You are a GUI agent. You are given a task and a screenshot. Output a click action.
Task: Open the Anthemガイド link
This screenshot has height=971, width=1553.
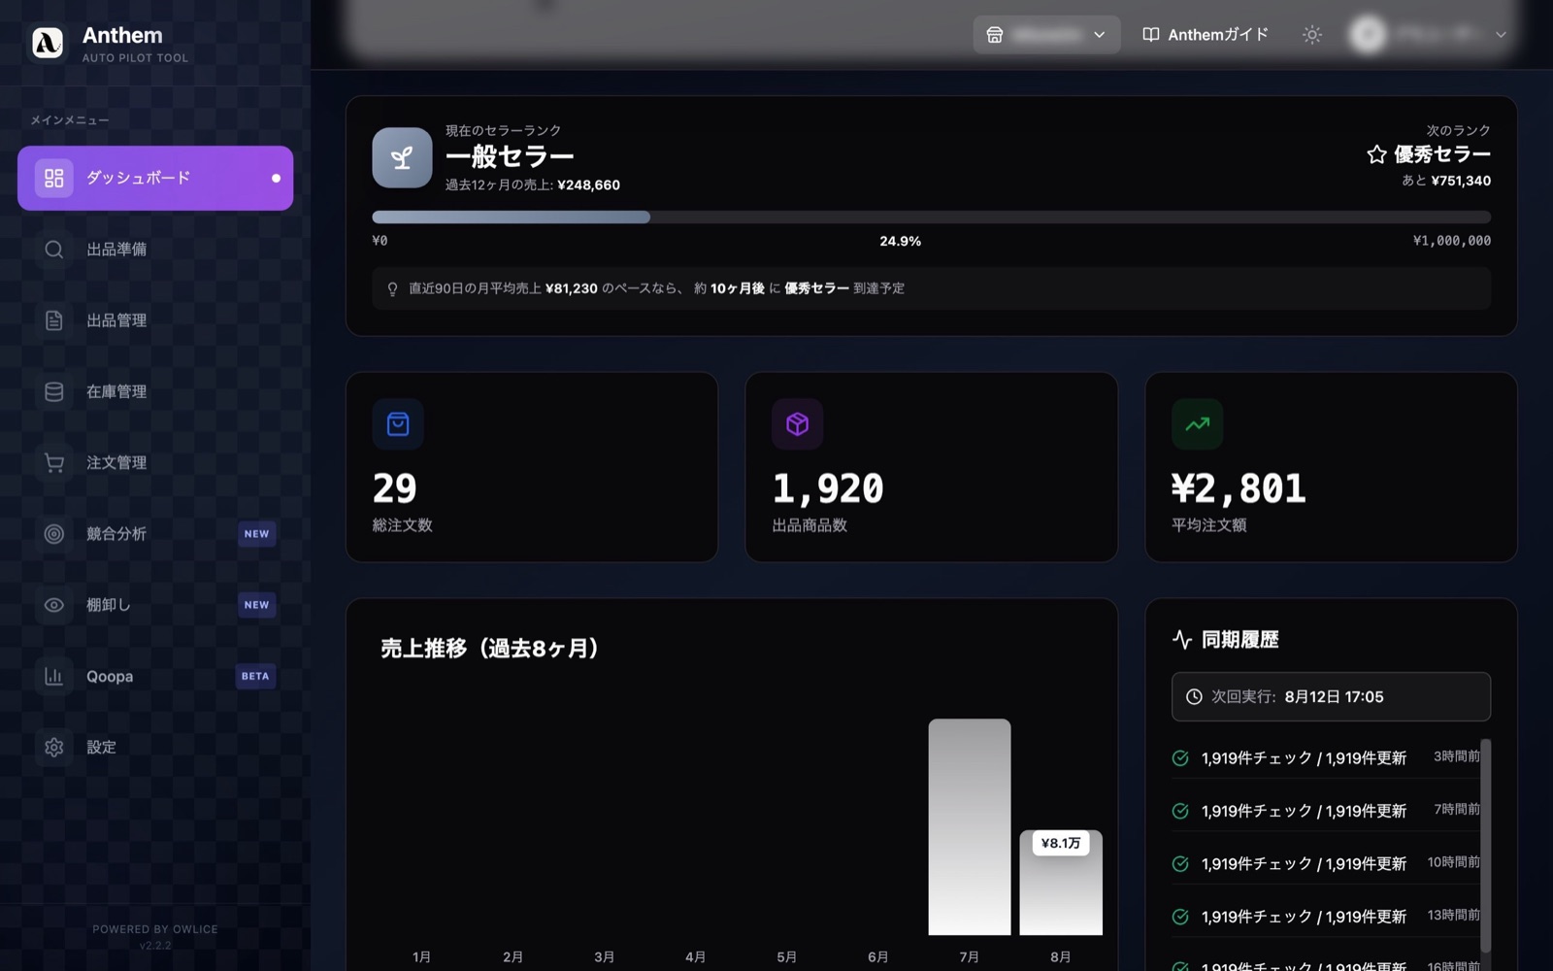[1206, 35]
